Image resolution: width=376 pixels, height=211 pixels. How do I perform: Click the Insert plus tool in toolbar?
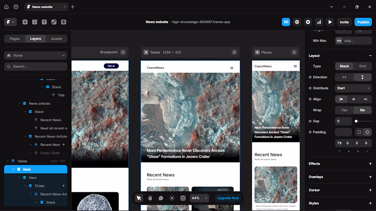tap(25, 22)
